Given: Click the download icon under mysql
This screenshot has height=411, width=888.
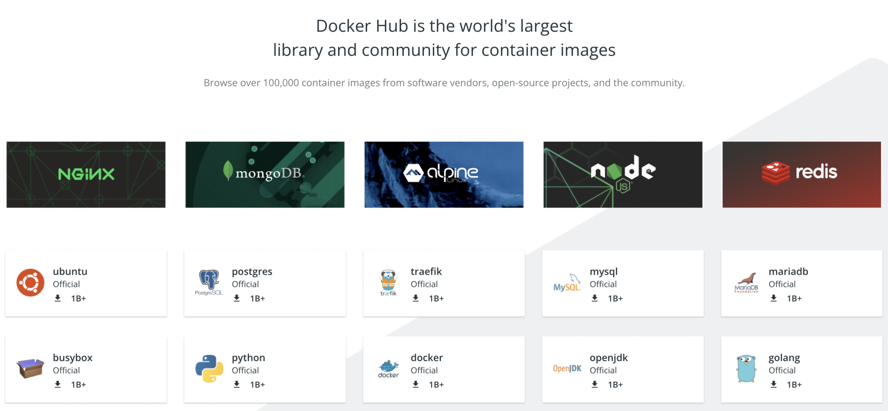Looking at the screenshot, I should click(x=595, y=298).
